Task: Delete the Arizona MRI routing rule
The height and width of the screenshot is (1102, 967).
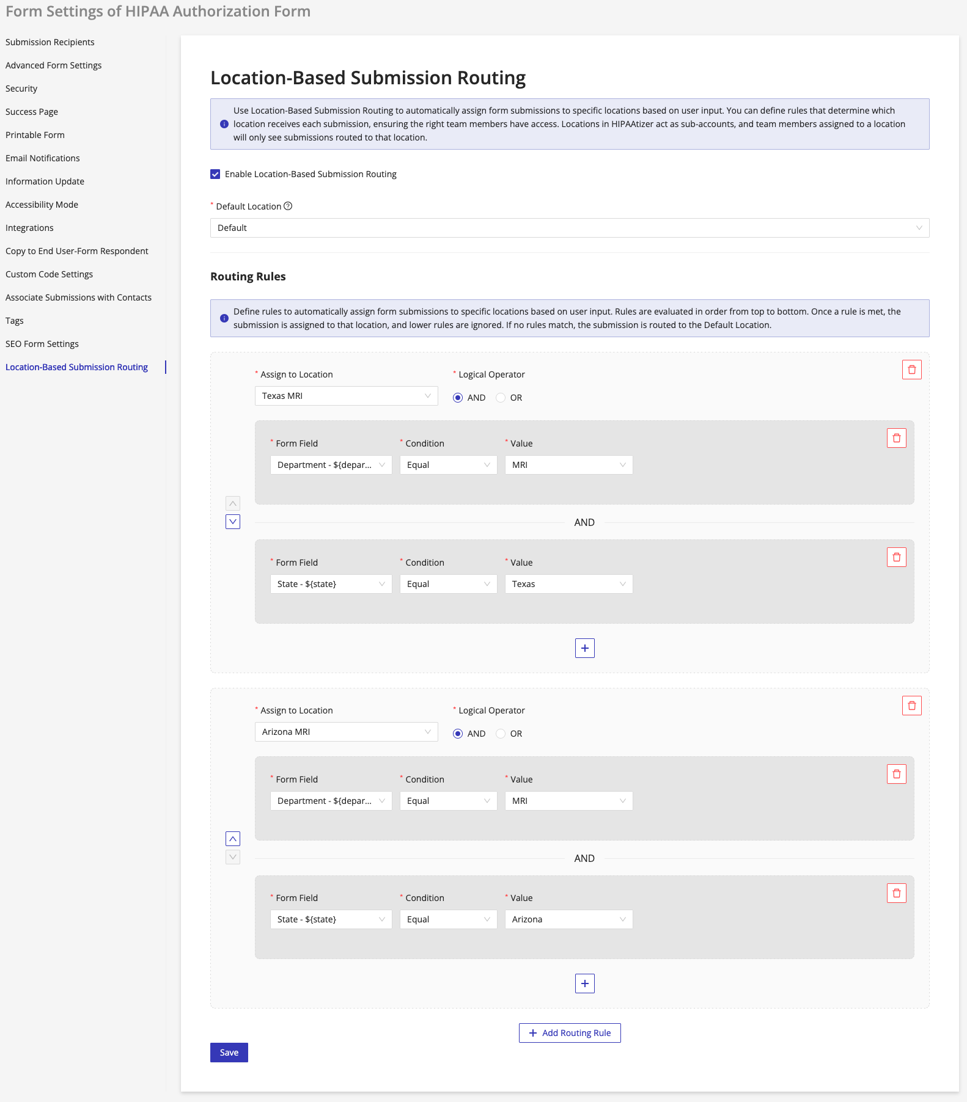Action: click(x=911, y=706)
